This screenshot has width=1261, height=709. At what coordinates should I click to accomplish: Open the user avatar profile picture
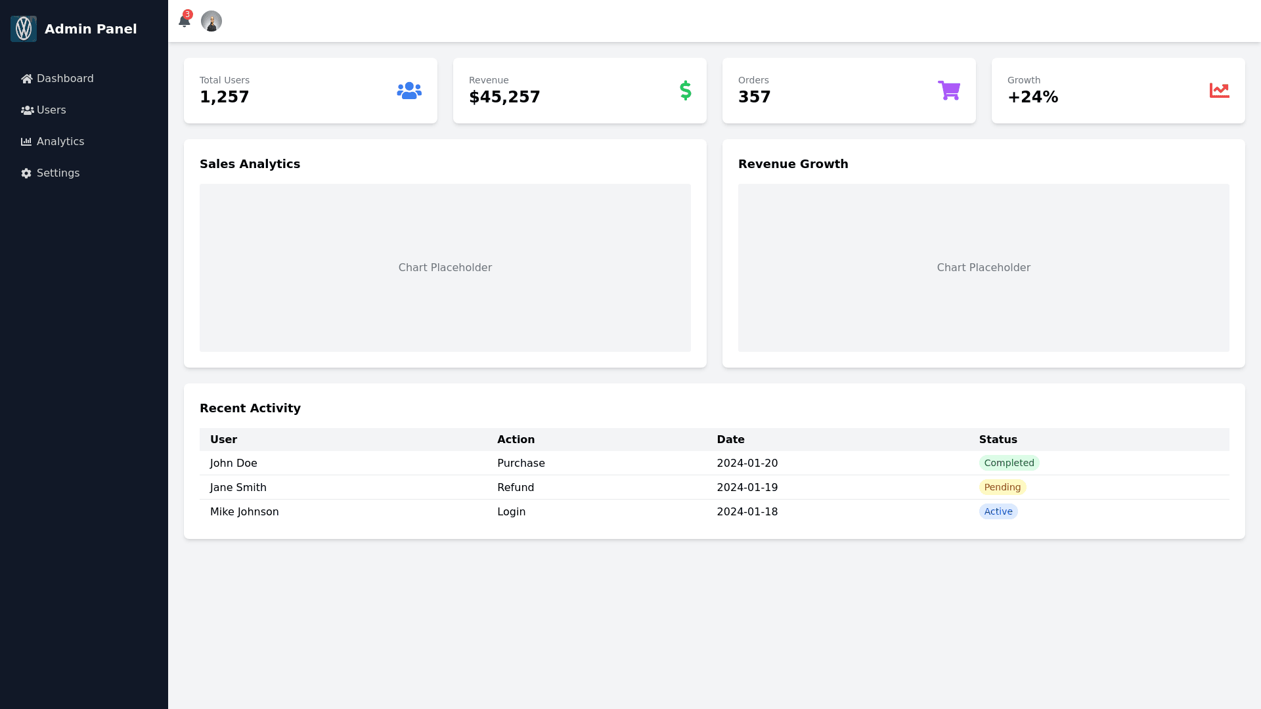[x=211, y=21]
